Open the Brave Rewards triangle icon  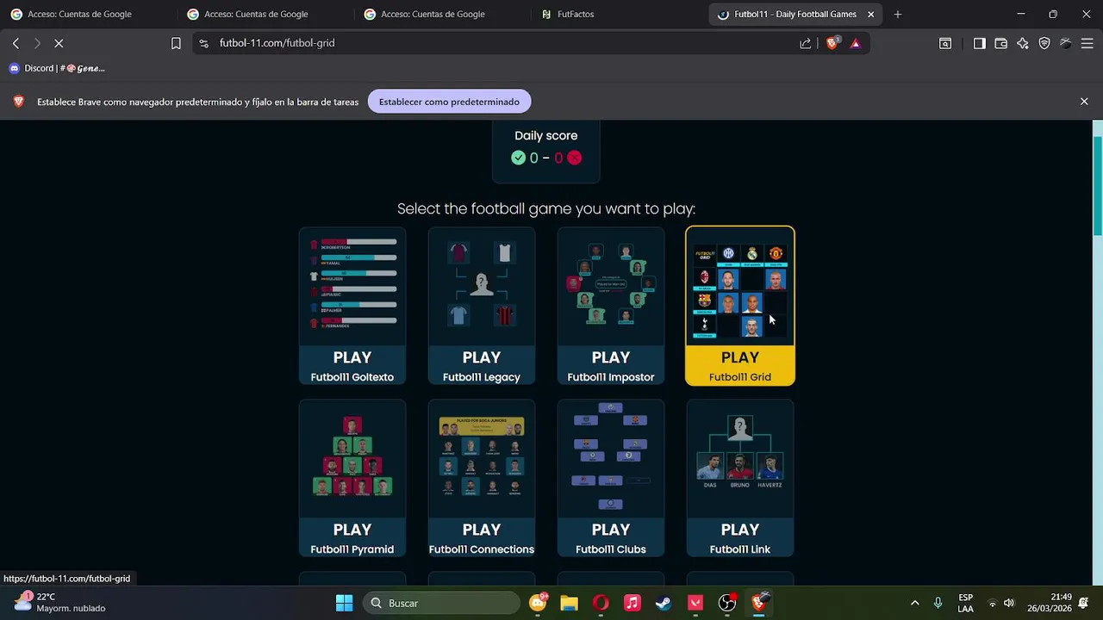click(x=855, y=43)
